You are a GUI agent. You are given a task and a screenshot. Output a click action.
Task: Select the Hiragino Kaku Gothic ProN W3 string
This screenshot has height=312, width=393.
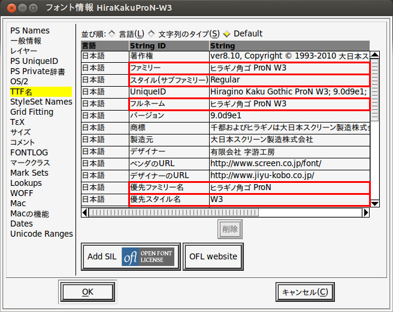[x=289, y=92]
